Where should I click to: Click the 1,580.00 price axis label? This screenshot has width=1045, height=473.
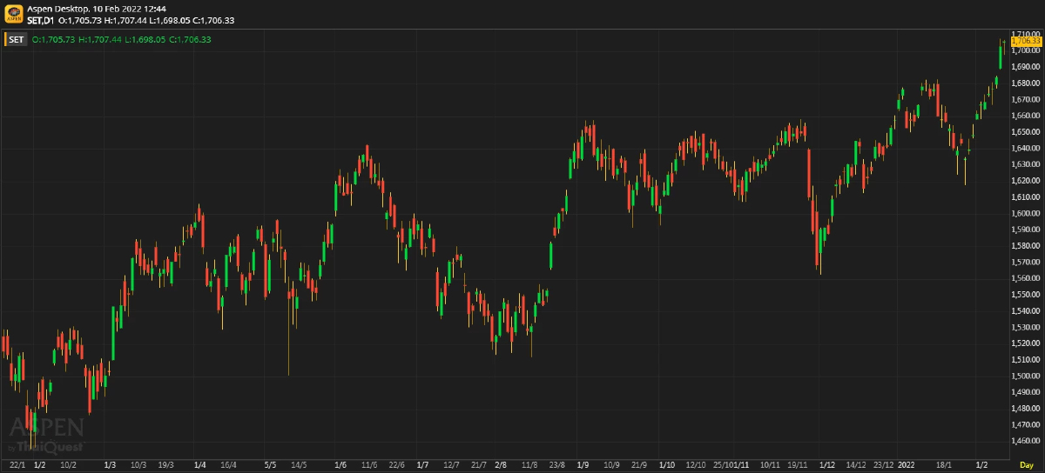click(x=1028, y=245)
